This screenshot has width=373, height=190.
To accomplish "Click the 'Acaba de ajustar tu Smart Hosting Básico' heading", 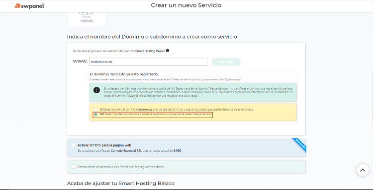I will pyautogui.click(x=121, y=184).
